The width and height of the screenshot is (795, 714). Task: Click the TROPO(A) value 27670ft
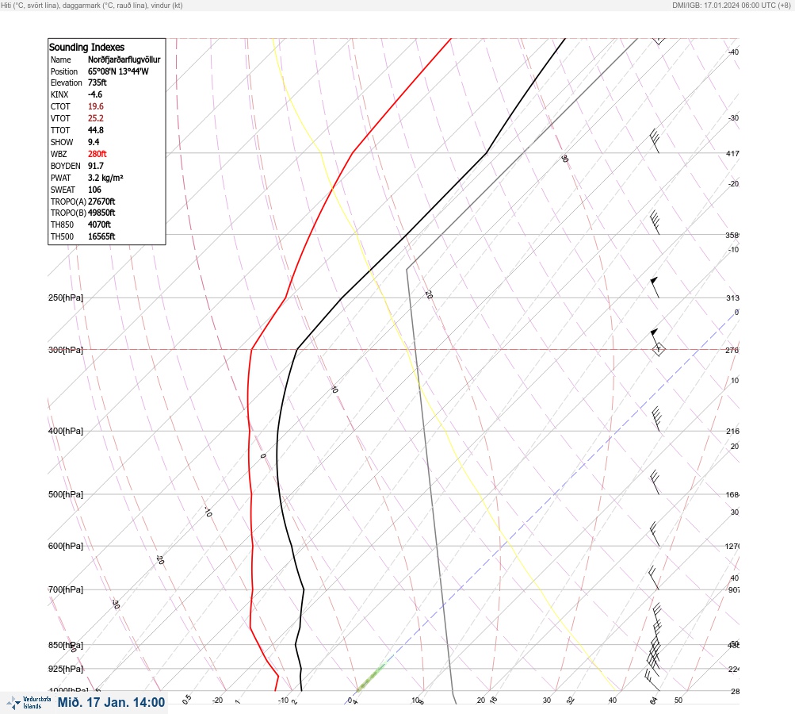click(x=101, y=202)
